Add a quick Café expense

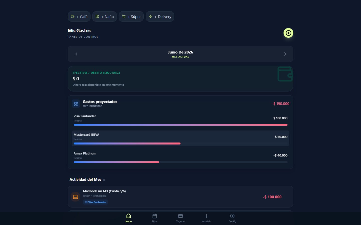coord(79,16)
